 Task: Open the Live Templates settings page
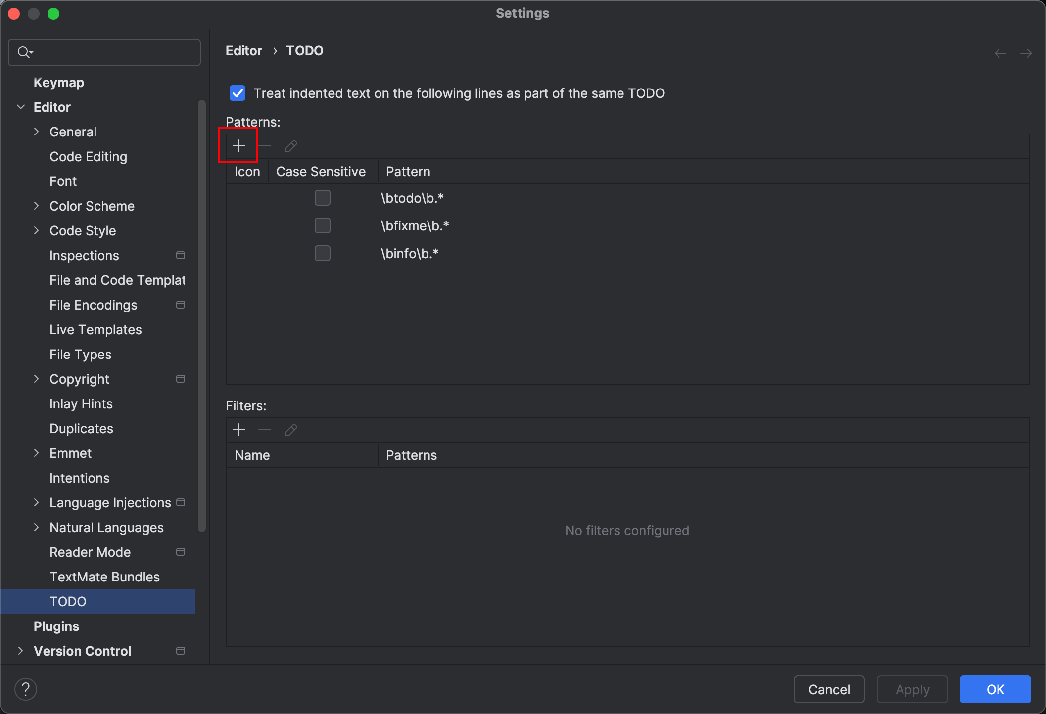click(x=95, y=329)
